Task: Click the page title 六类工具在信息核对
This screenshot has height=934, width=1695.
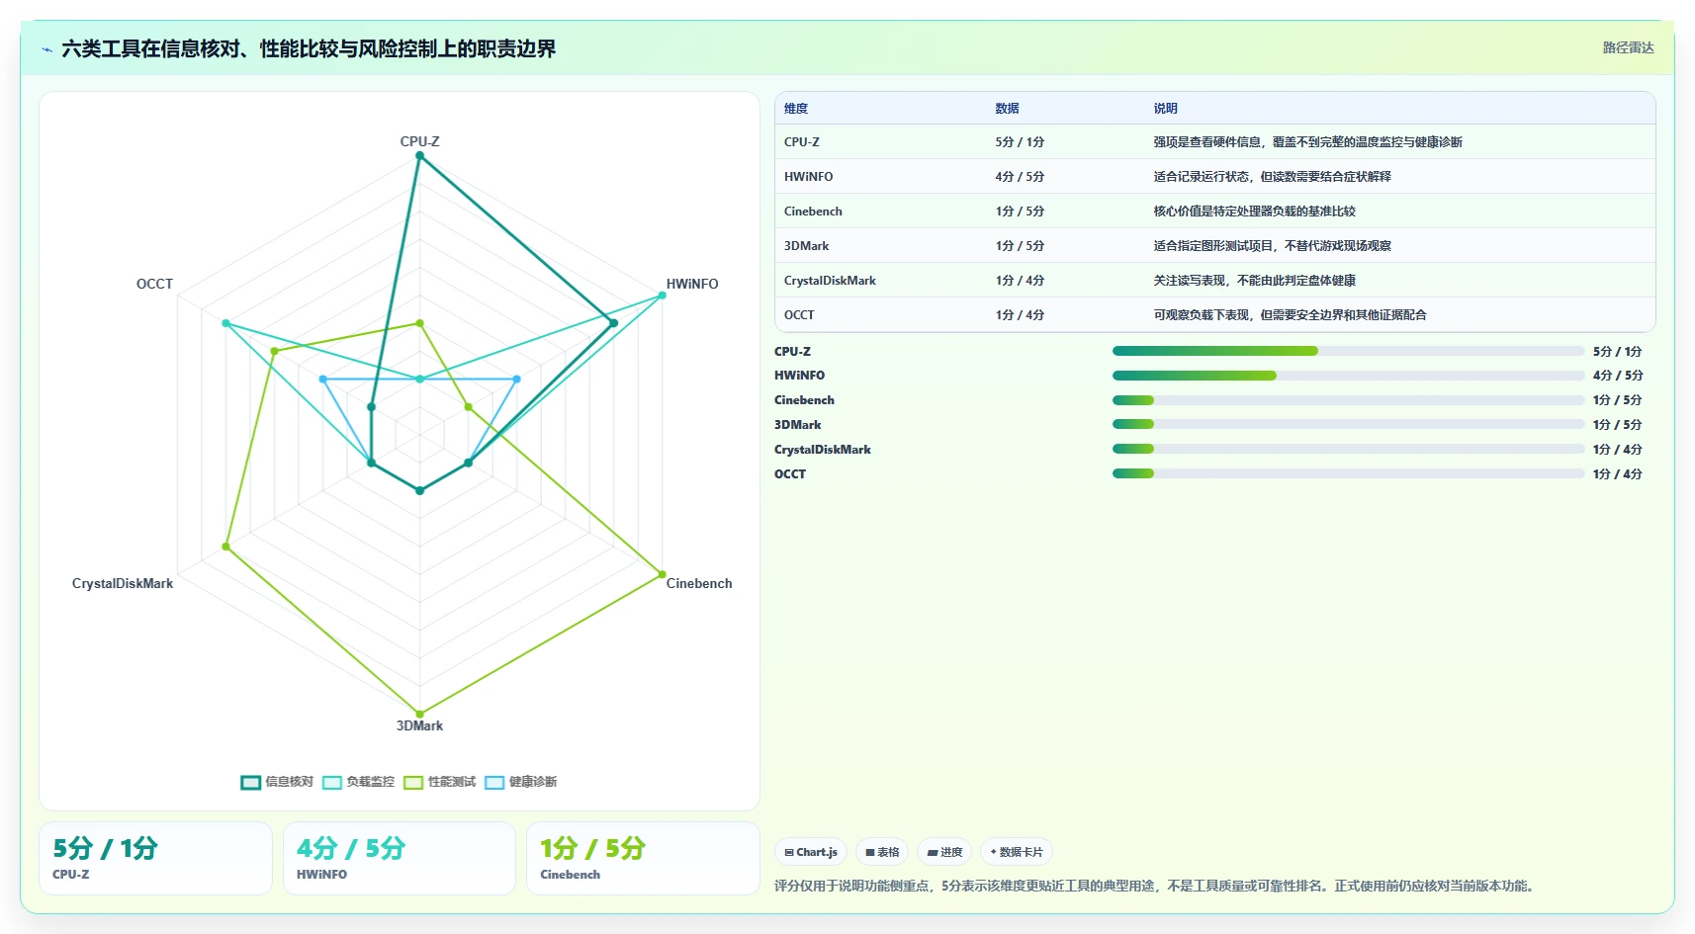Action: pyautogui.click(x=309, y=48)
